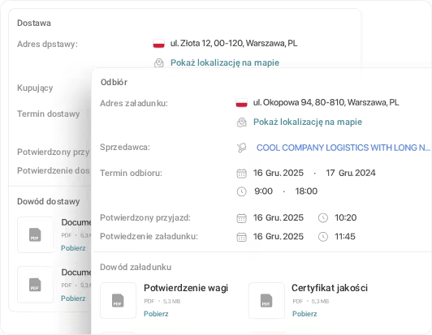Click the clock icon beside 11:45
Screen dimensions: 432x335
click(x=323, y=237)
